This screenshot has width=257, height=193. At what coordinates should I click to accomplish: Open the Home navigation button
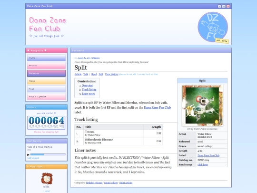tap(46, 58)
